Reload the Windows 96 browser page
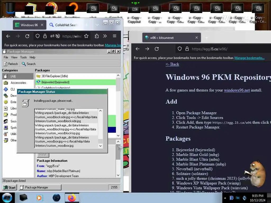This screenshot has width=271, height=203. [x=27, y=36]
